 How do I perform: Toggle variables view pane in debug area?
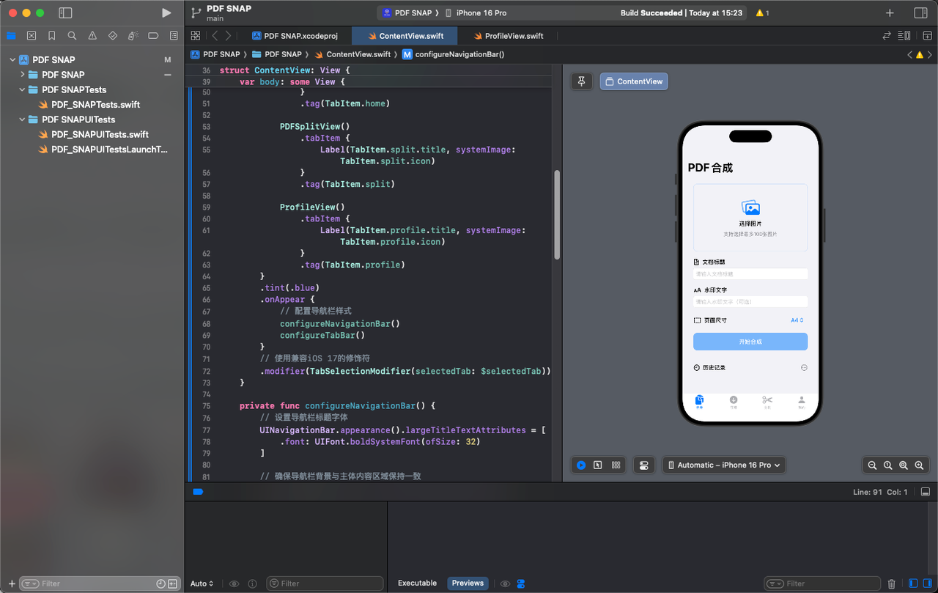(x=913, y=583)
